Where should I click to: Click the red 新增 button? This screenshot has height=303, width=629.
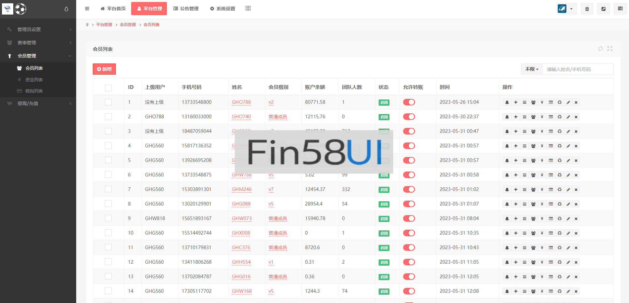[104, 69]
